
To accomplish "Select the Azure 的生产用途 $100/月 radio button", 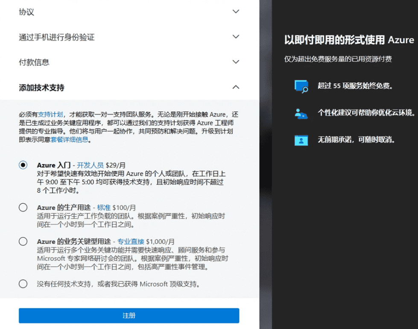I will [x=23, y=207].
